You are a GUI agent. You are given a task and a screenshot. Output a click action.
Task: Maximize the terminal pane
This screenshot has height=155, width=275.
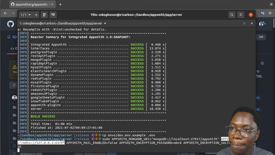coord(244,23)
